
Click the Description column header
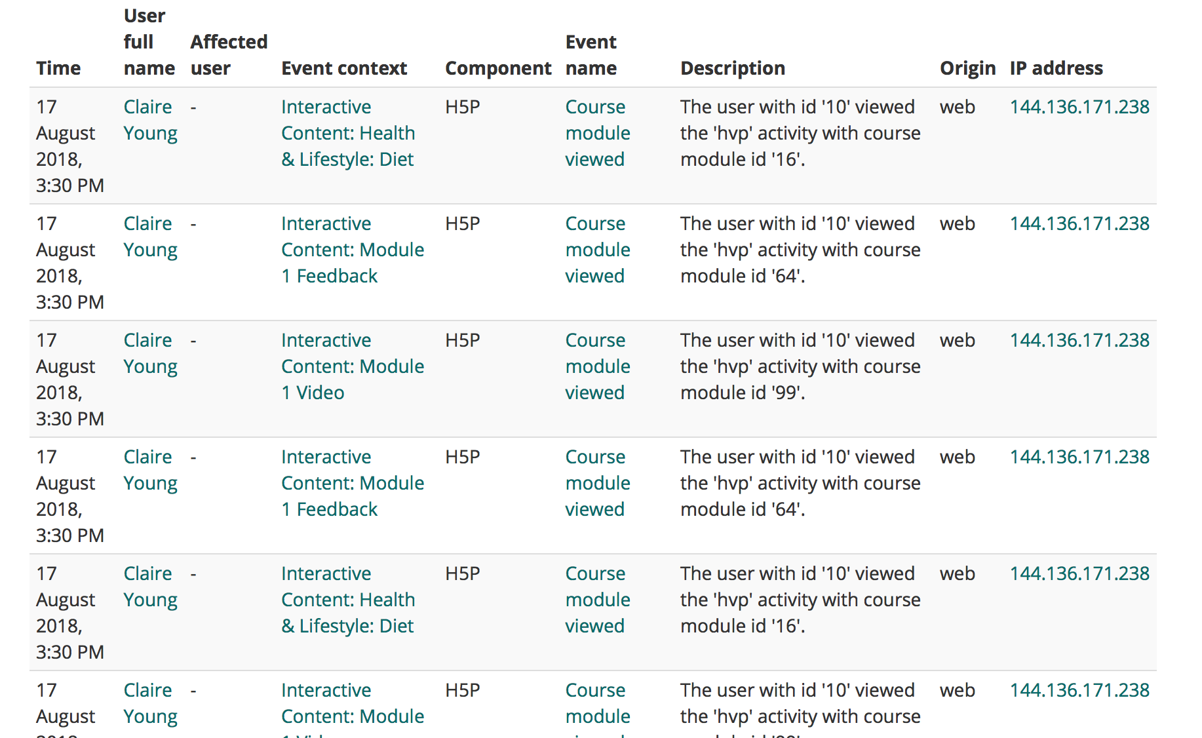(732, 68)
